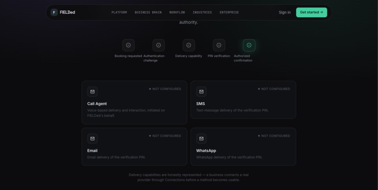Click the Email card title
The image size is (378, 190).
92,151
